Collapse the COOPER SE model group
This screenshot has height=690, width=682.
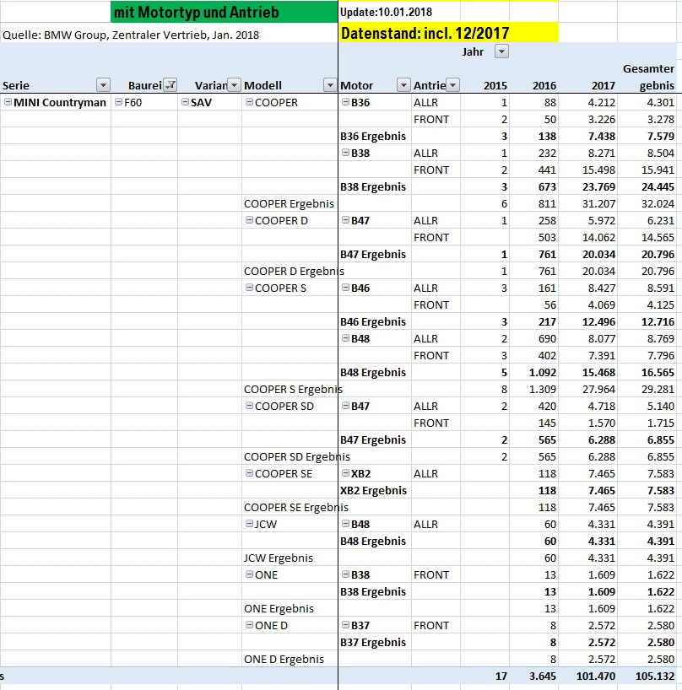click(249, 473)
